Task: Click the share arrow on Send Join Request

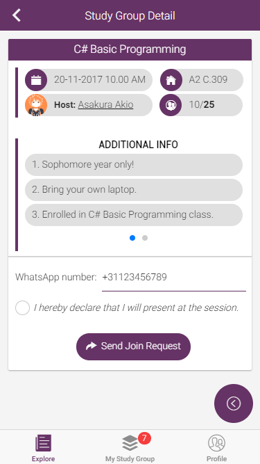Action: [x=92, y=346]
